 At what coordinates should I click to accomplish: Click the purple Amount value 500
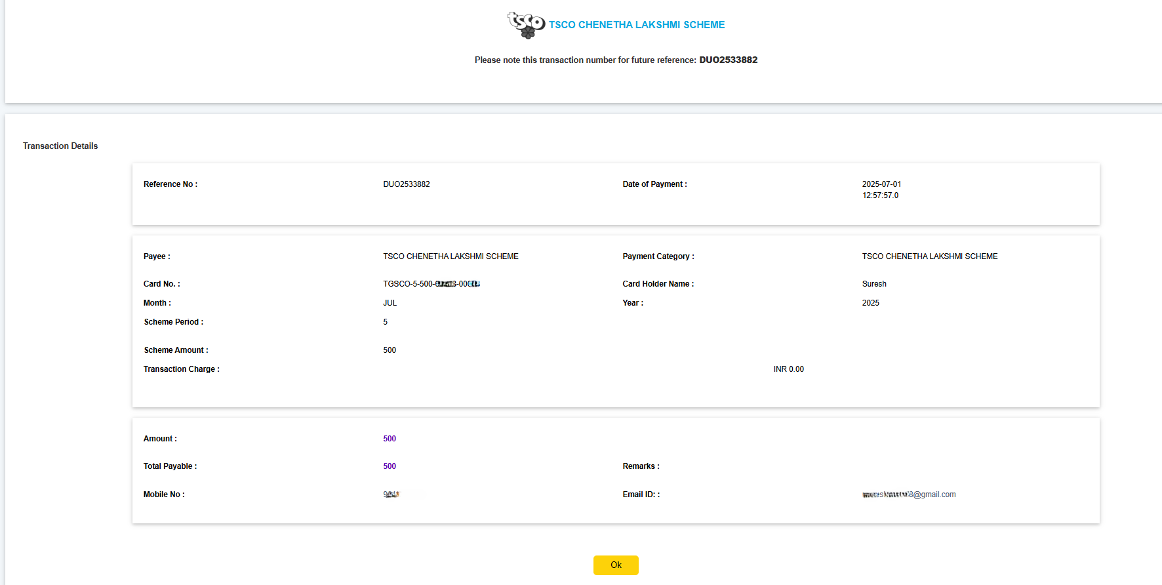click(390, 439)
